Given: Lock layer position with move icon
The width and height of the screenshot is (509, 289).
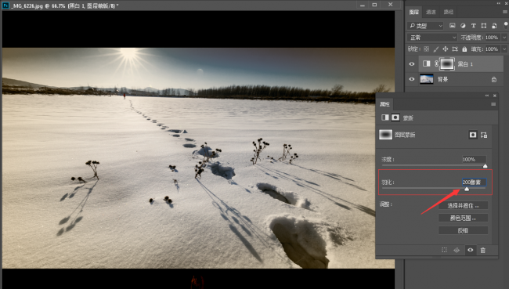Looking at the screenshot, I should click(x=446, y=49).
